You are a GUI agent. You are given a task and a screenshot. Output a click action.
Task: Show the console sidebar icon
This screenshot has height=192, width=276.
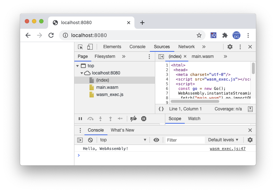point(80,140)
